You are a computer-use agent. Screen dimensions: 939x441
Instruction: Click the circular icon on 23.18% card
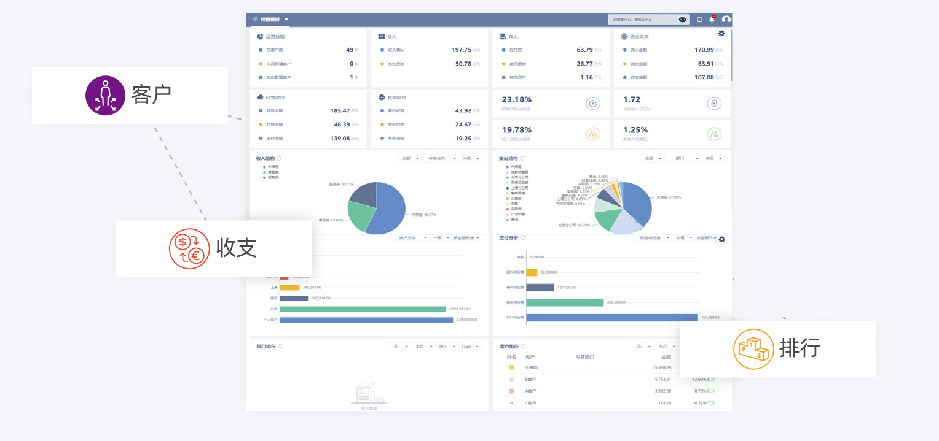(593, 104)
